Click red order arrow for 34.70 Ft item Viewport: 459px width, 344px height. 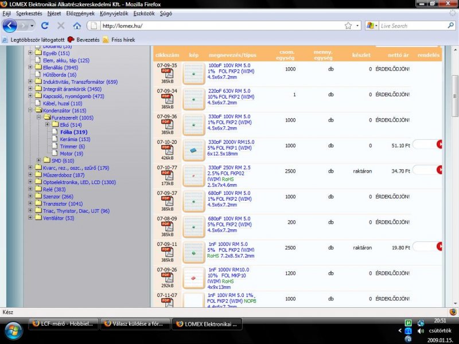tap(439, 170)
